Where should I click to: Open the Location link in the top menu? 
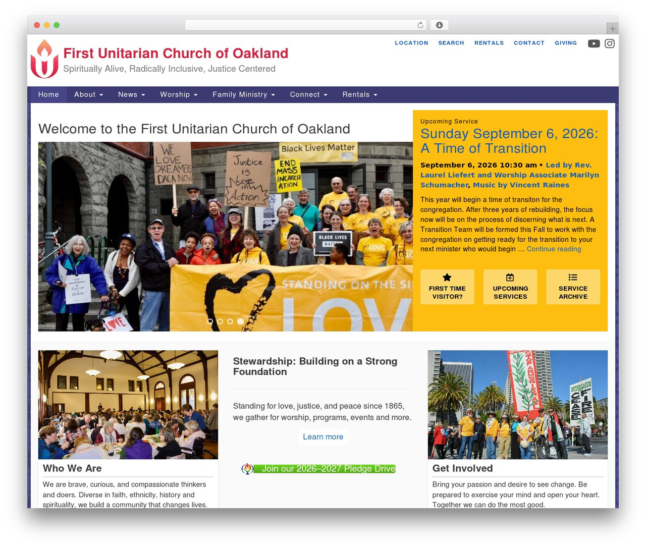[411, 43]
